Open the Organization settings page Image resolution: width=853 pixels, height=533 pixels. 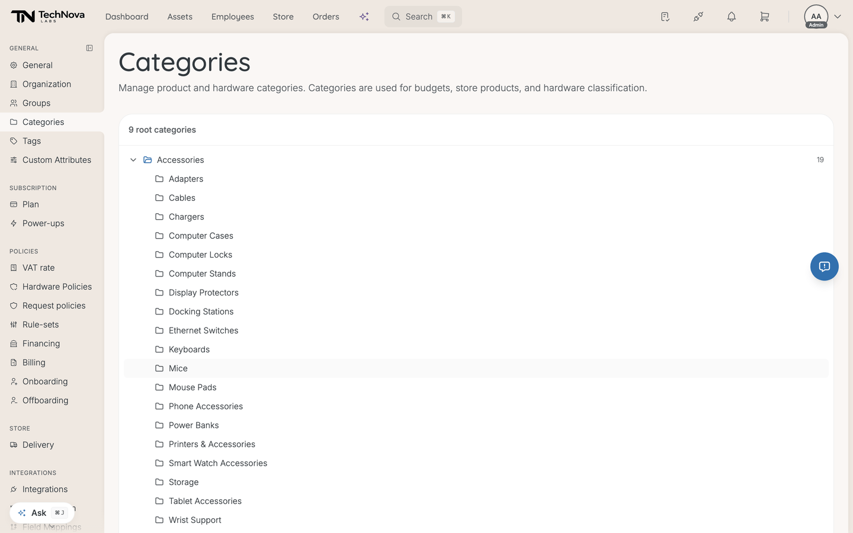pyautogui.click(x=52, y=84)
